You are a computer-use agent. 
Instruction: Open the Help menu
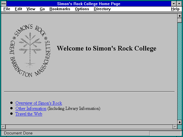[x=175, y=9]
